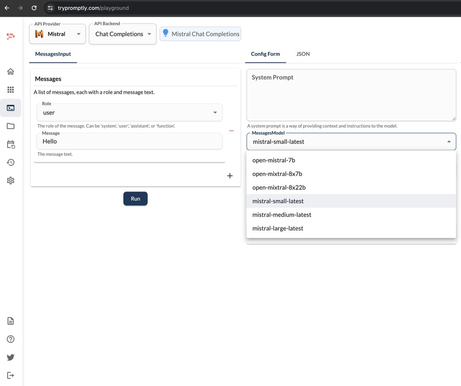
Task: Choose mistral-small-latest from model list
Action: point(351,201)
